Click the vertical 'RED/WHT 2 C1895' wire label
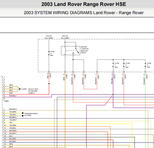Screen dimensions: 154x148 pyautogui.click(x=84, y=79)
